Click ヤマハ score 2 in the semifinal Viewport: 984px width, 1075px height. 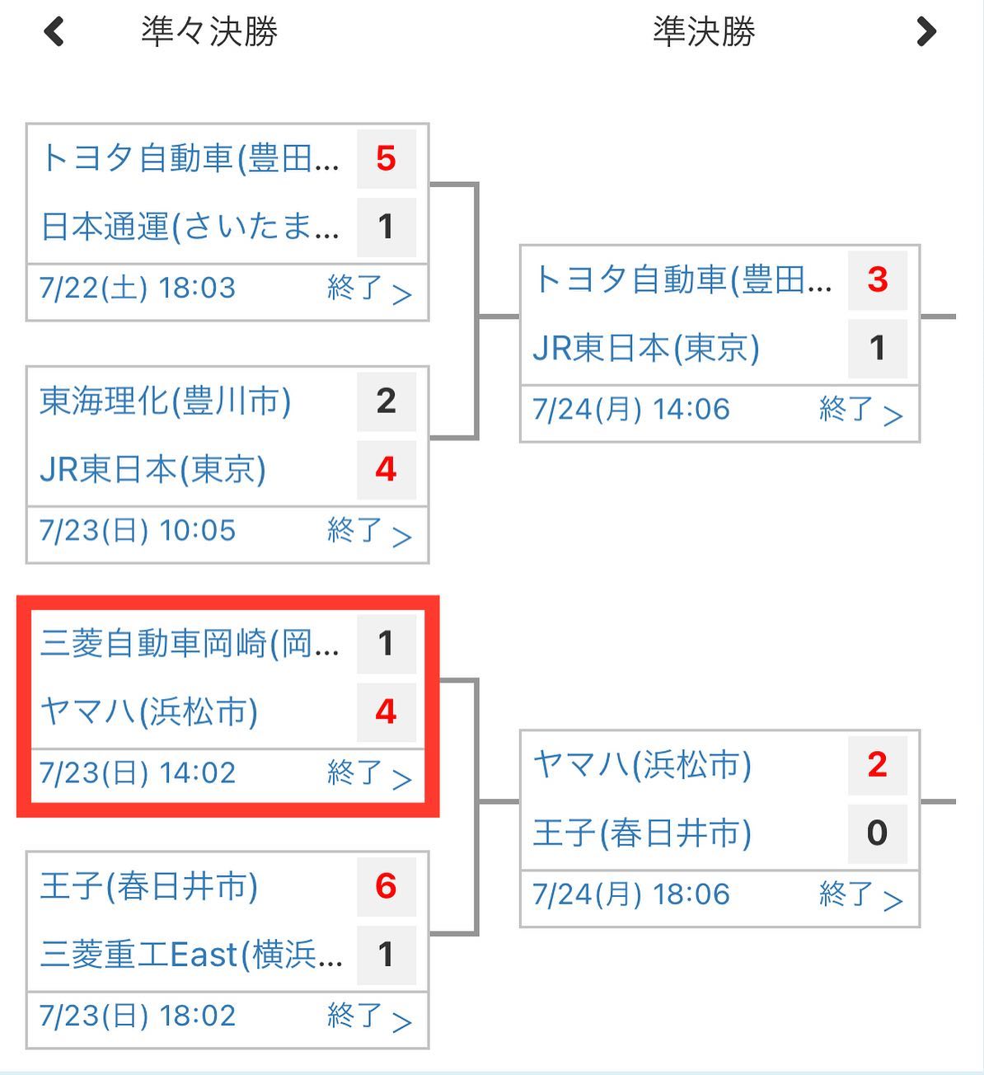[x=877, y=765]
